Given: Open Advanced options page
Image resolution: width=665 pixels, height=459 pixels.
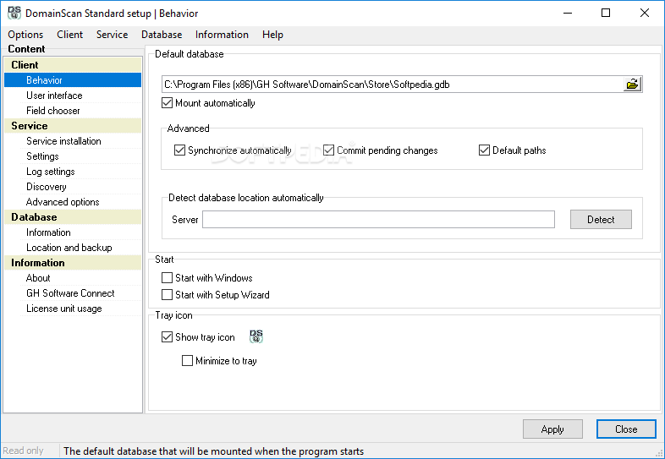Looking at the screenshot, I should point(73,202).
